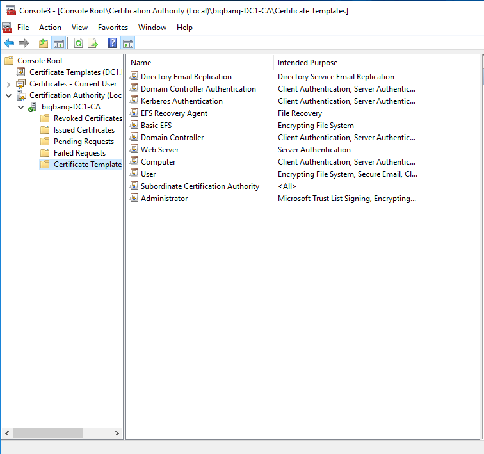Image resolution: width=484 pixels, height=454 pixels.
Task: Select the EFS Recovery Agent template name
Action: click(173, 113)
